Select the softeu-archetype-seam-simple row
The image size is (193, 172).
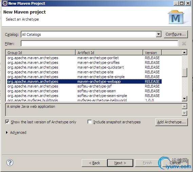pos(84,96)
